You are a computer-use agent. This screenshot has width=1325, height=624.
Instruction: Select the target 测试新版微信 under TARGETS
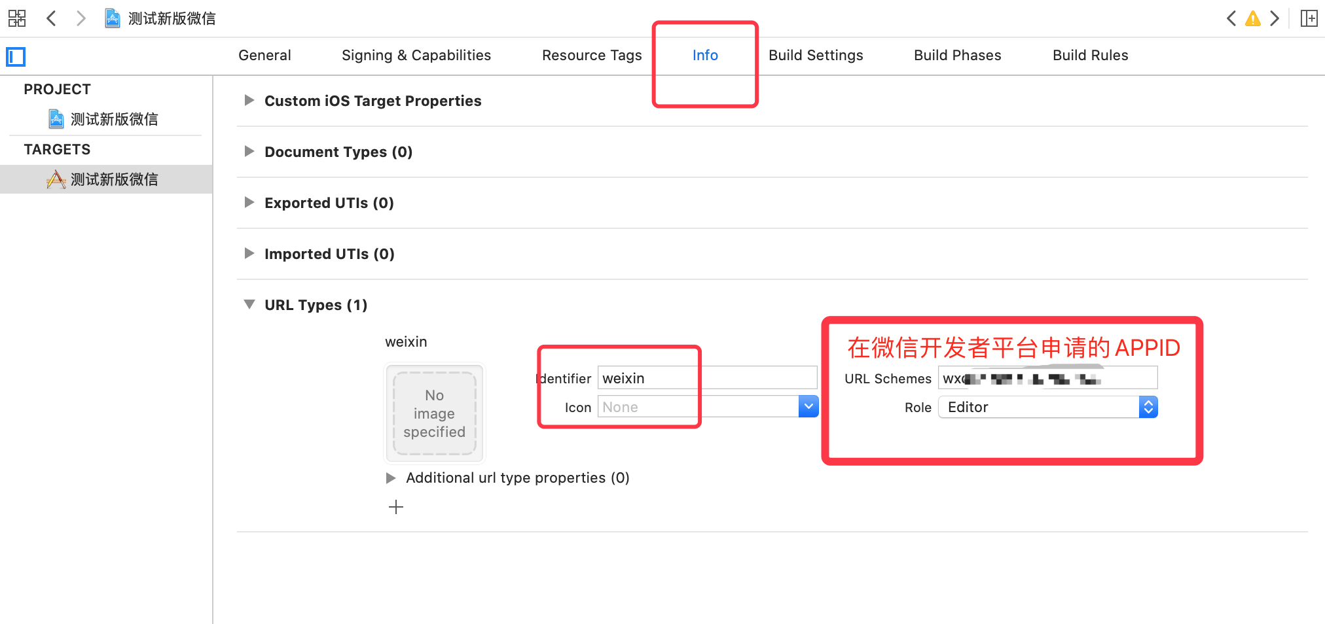tap(115, 179)
